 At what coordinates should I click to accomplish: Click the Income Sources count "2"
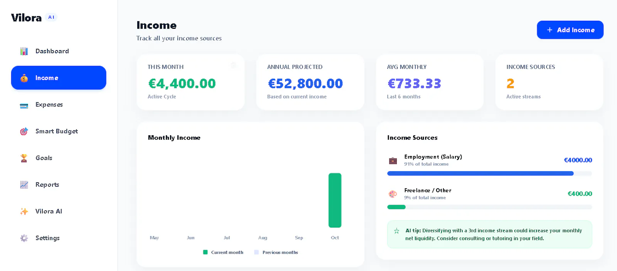[511, 84]
